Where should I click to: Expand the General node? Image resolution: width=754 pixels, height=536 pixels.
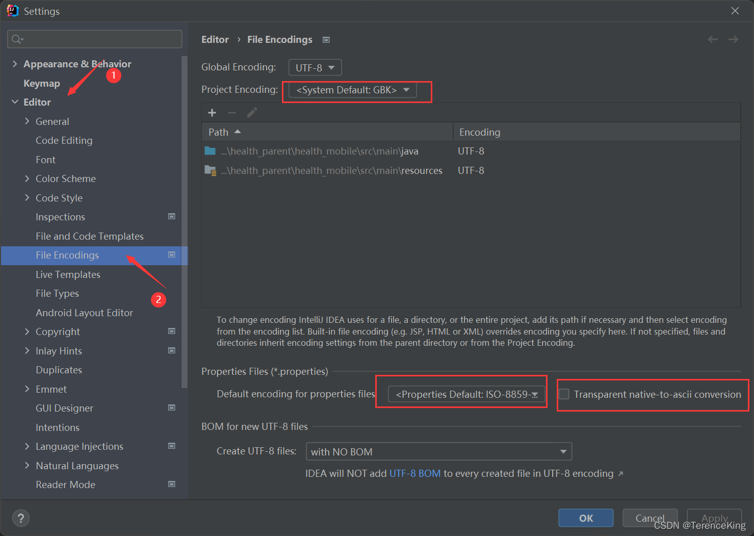pyautogui.click(x=27, y=121)
